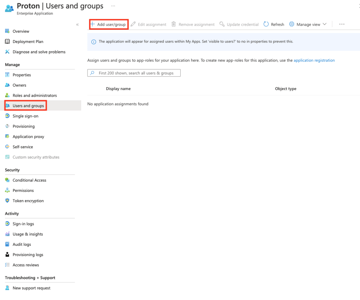Open Owners menu item

click(19, 85)
